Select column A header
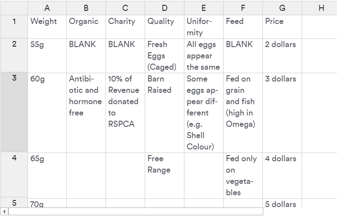The height and width of the screenshot is (224, 337). point(47,8)
